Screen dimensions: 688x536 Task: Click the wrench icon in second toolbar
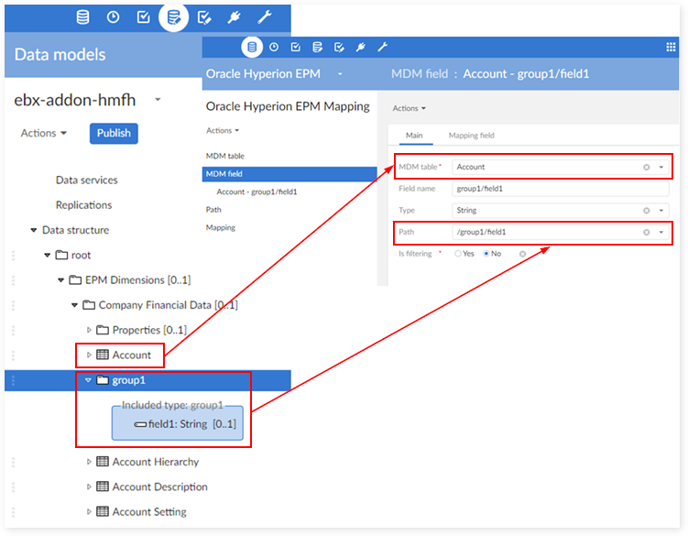tap(382, 47)
